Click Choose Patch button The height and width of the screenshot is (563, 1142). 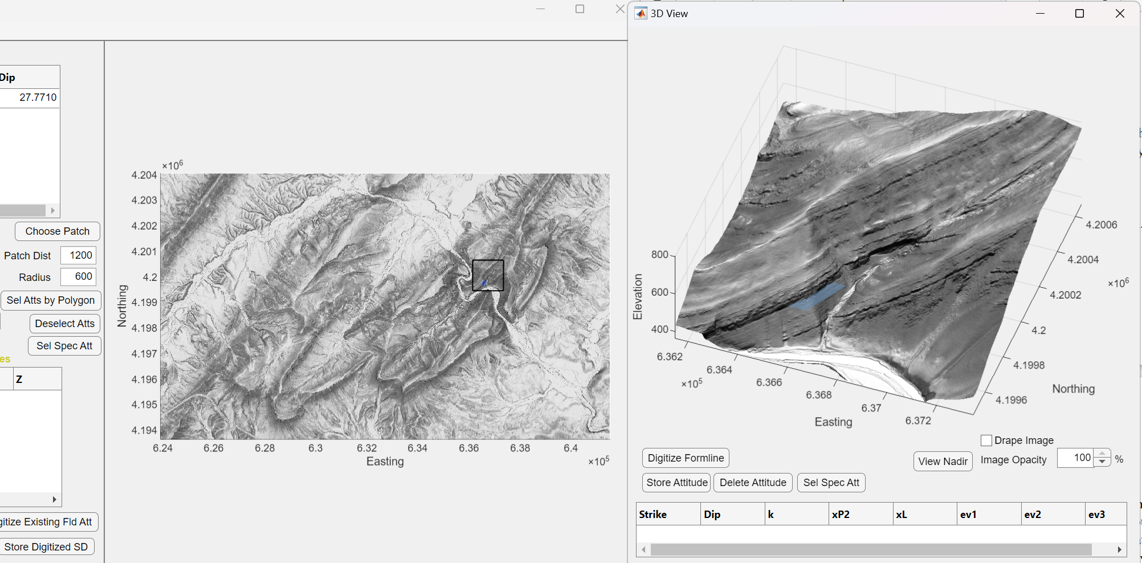(x=58, y=231)
